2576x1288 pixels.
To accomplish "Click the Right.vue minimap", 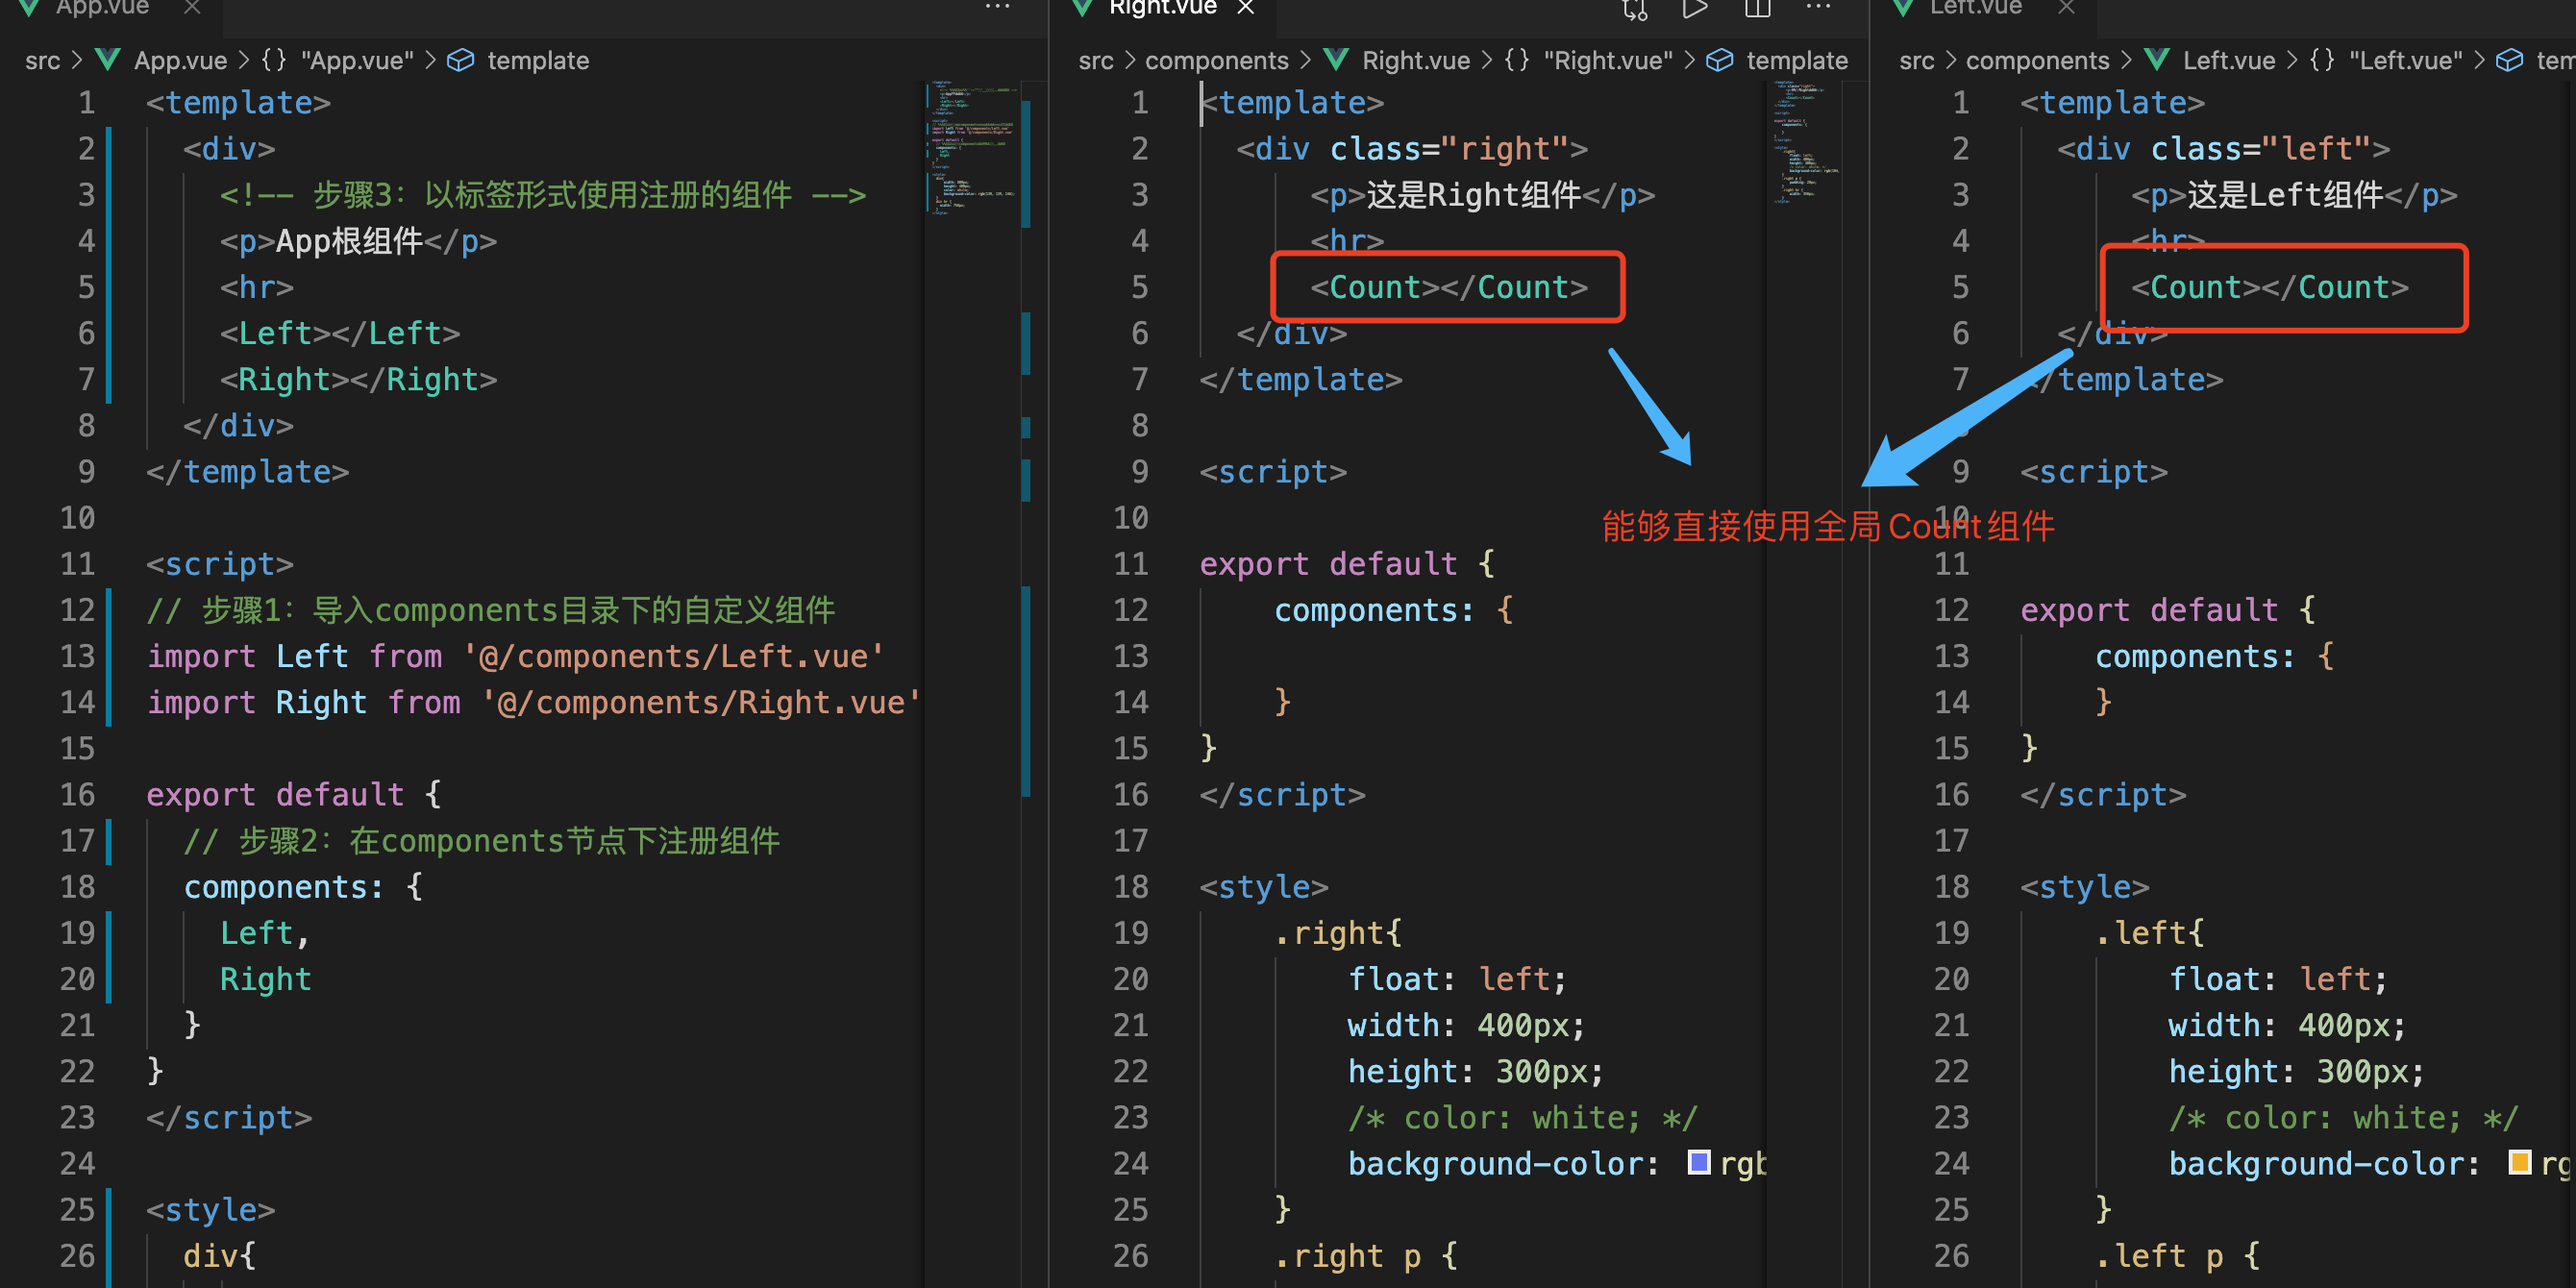I will click(x=1805, y=142).
